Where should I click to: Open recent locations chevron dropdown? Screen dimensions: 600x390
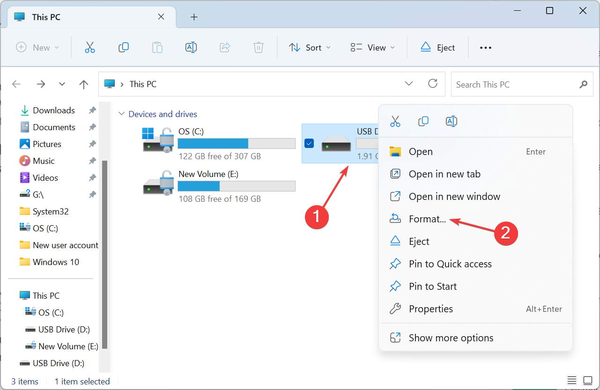pyautogui.click(x=62, y=84)
